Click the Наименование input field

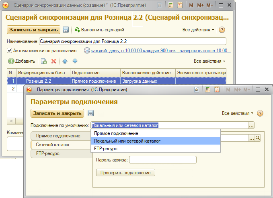pos(133,41)
